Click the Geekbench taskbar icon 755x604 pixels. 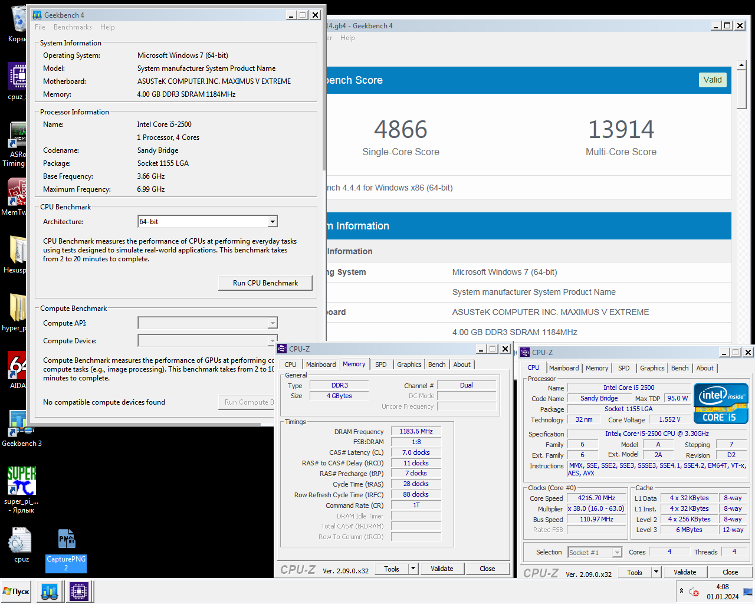point(50,591)
